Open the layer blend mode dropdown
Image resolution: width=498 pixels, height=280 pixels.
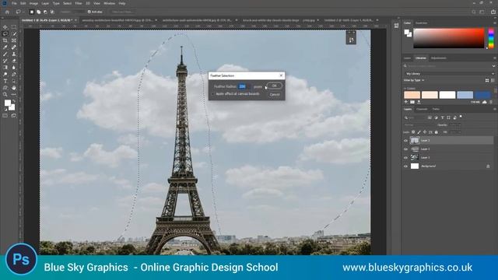[419, 124]
